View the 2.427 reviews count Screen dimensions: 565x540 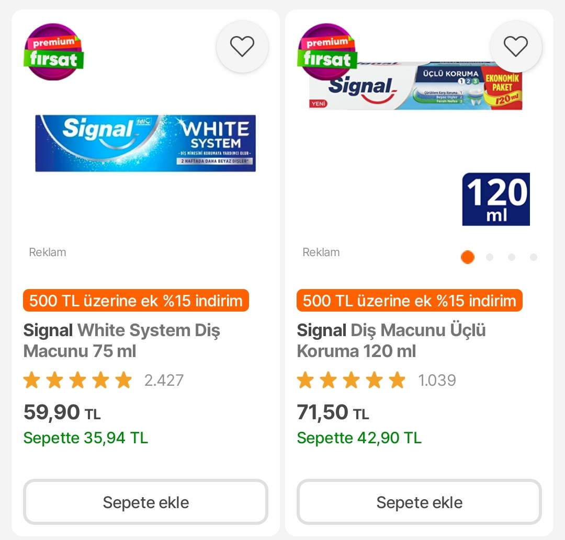[x=164, y=380]
